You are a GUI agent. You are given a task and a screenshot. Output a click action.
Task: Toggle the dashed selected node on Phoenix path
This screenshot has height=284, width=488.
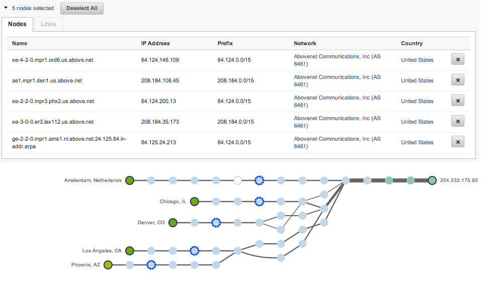(x=151, y=265)
